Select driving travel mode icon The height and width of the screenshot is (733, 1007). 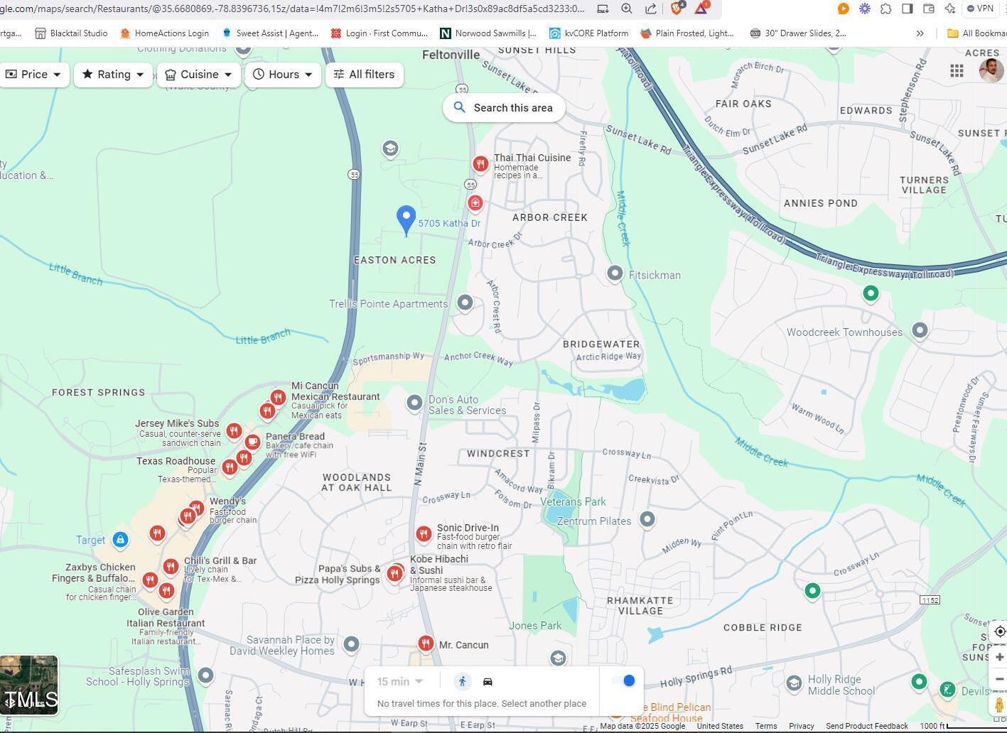pos(488,682)
